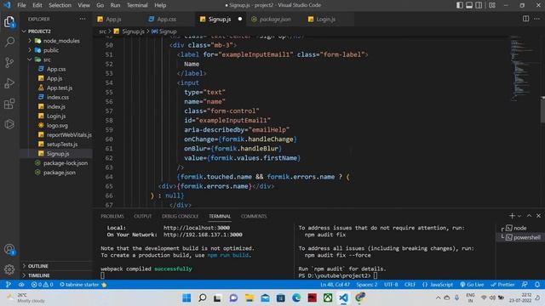
Task: Click the unsaved dot on Signup.js tab
Action: [x=240, y=19]
